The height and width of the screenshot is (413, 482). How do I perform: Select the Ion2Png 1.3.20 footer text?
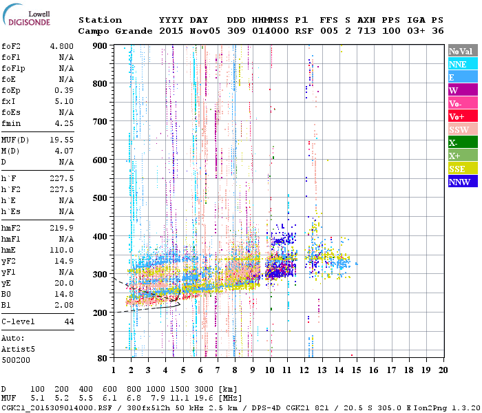point(448,408)
